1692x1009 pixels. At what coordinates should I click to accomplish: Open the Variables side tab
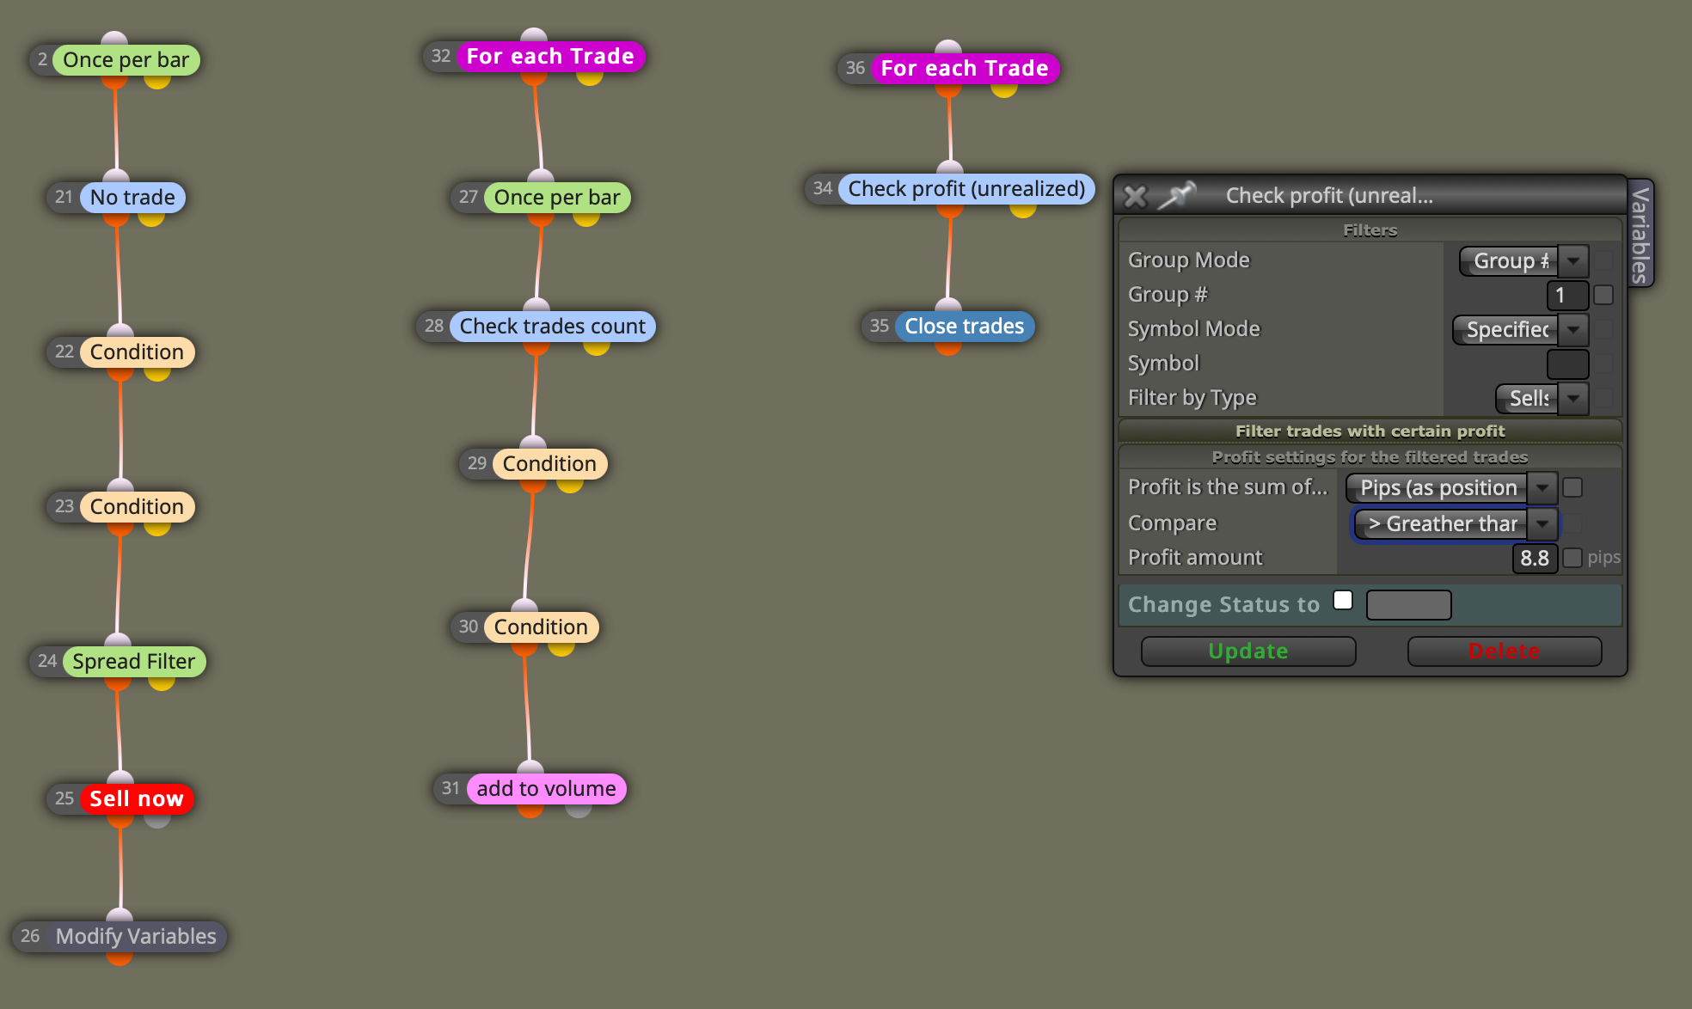pyautogui.click(x=1640, y=234)
